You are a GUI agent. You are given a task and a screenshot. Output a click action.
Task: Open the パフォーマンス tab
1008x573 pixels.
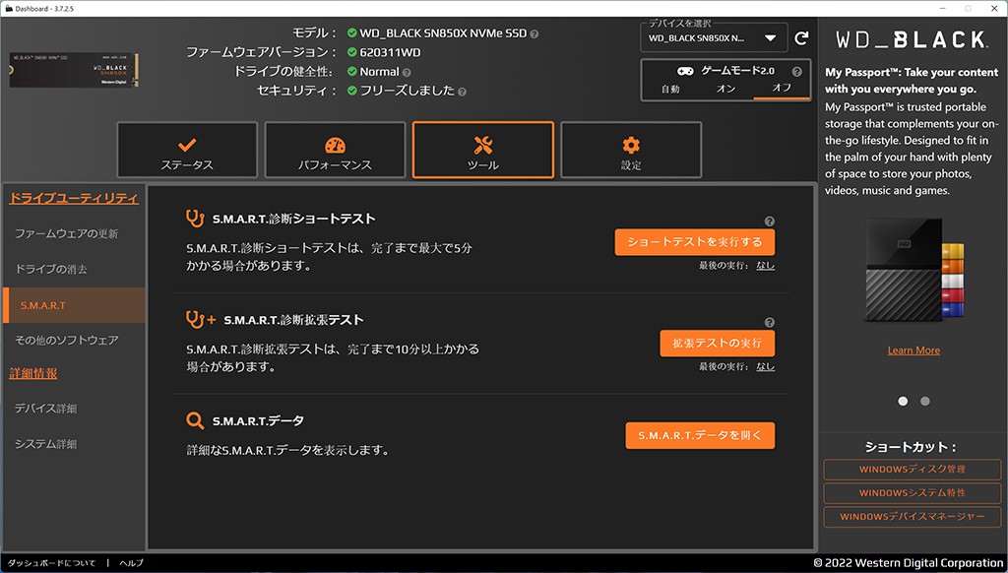tap(335, 151)
